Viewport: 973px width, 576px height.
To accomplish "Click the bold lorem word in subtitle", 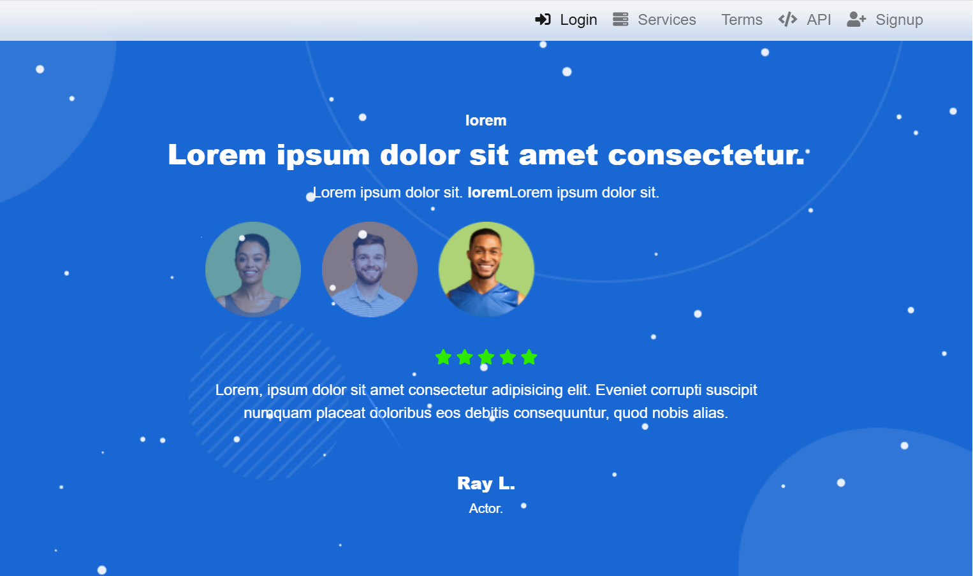I will click(488, 192).
